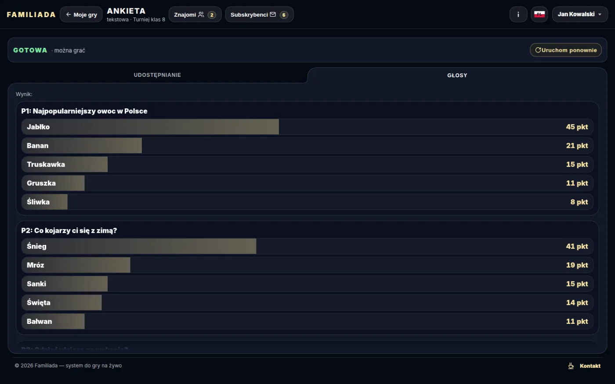Screen dimensions: 615x384
Task: Click the 45 pkt score
Action: (577, 127)
